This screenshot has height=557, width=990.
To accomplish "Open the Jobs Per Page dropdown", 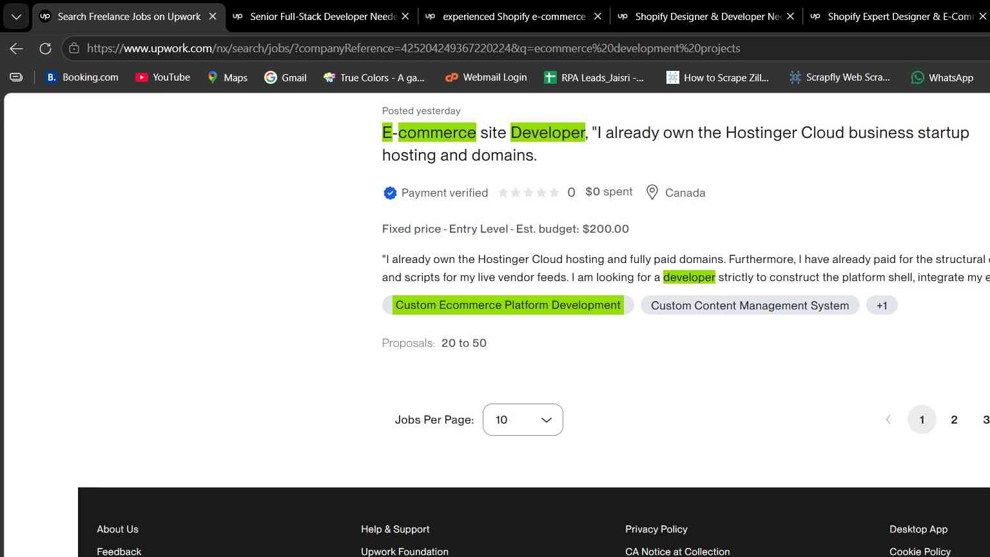I will tap(523, 420).
